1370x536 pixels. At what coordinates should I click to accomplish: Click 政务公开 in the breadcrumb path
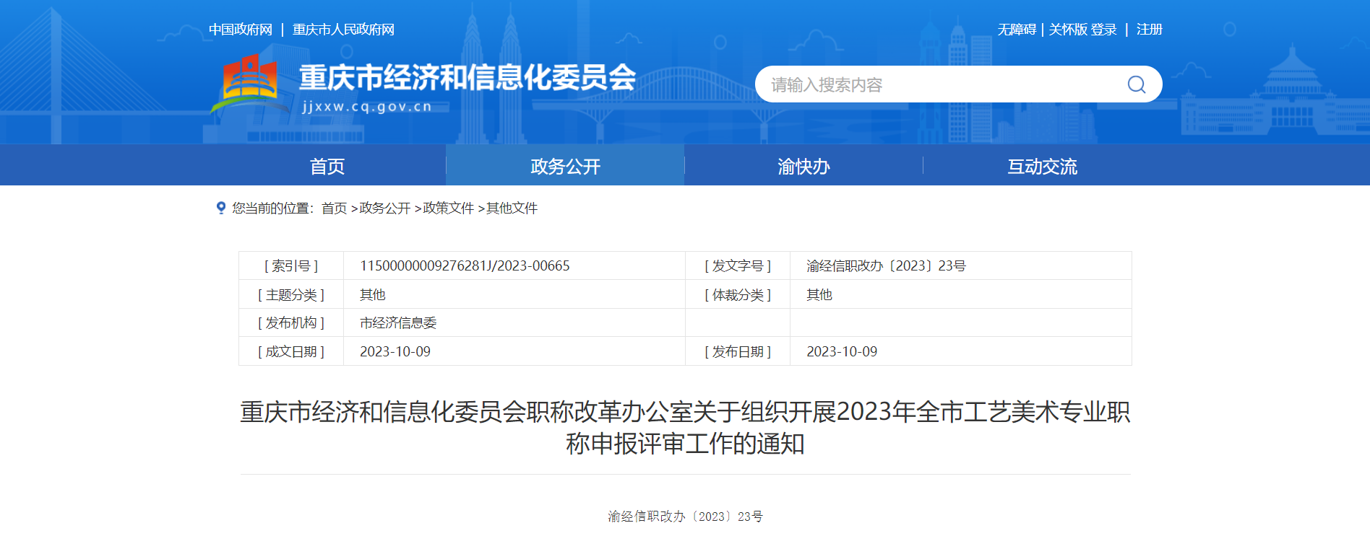pos(384,208)
